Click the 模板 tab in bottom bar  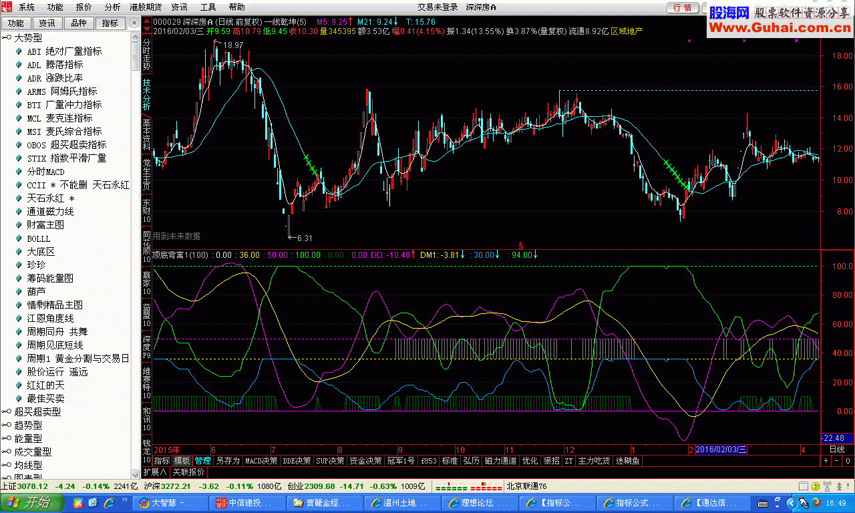click(x=182, y=461)
